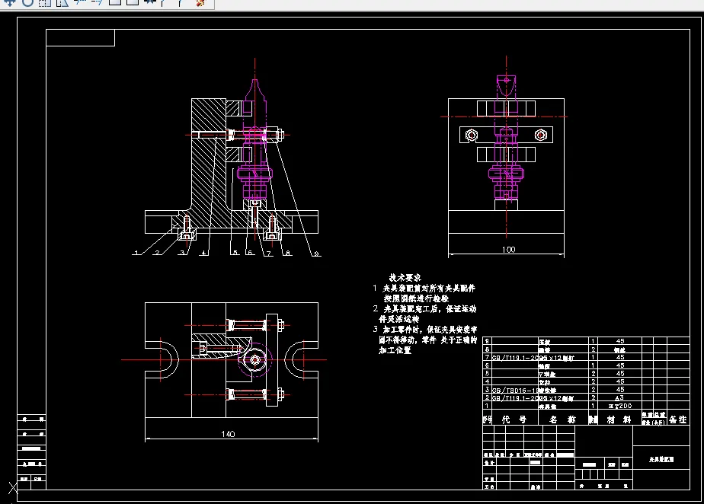Choose the Explode tool in the toolbar
The width and height of the screenshot is (704, 504).
click(200, 3)
